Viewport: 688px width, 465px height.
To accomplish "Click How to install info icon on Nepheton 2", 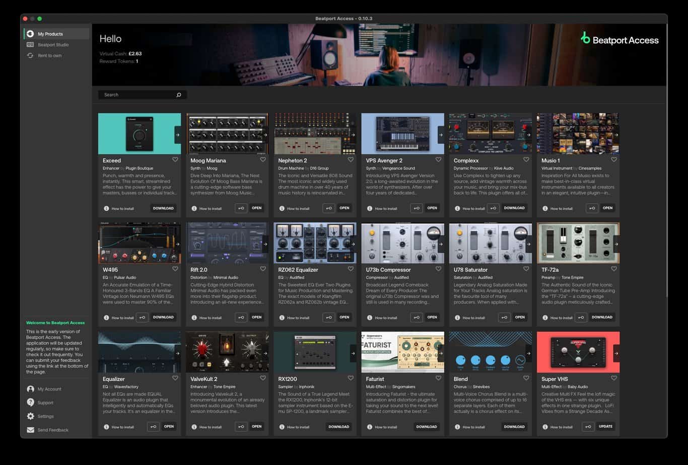I will [x=282, y=208].
